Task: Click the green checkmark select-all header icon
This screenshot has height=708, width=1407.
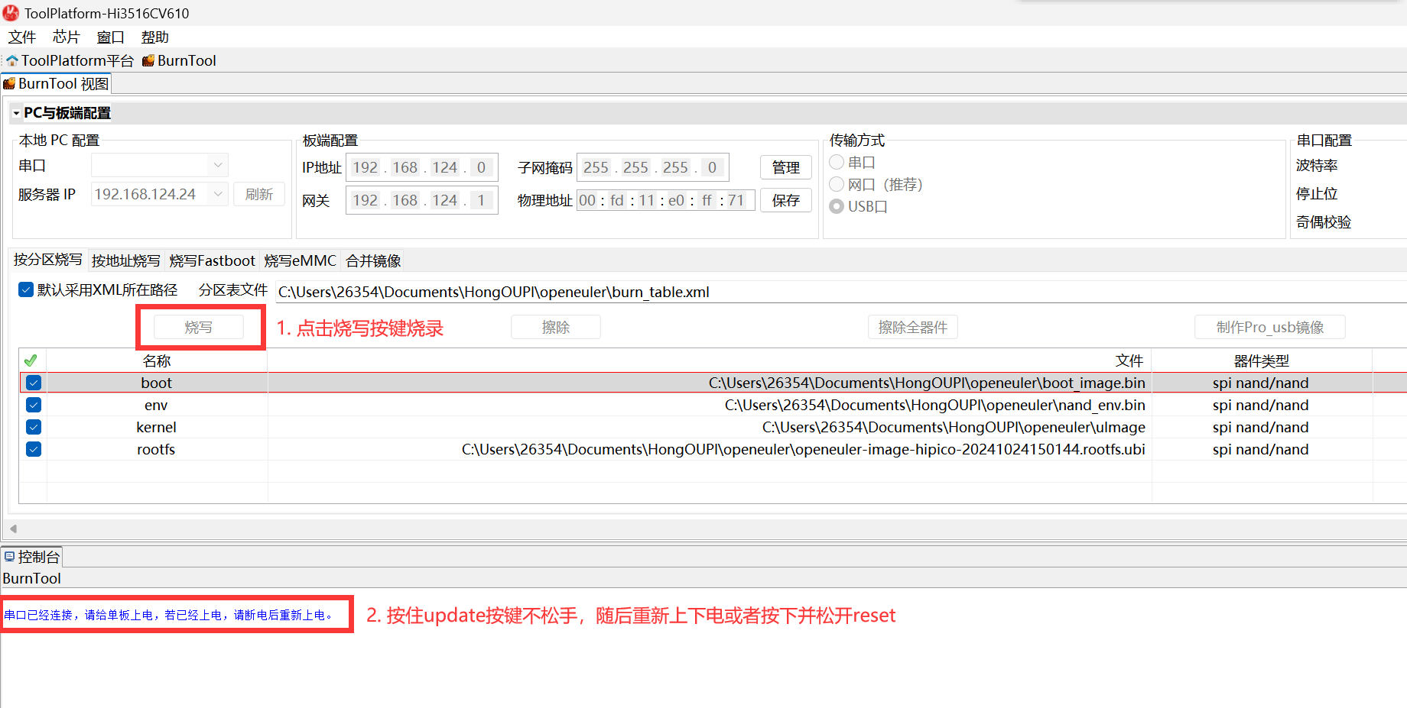Action: pos(31,360)
